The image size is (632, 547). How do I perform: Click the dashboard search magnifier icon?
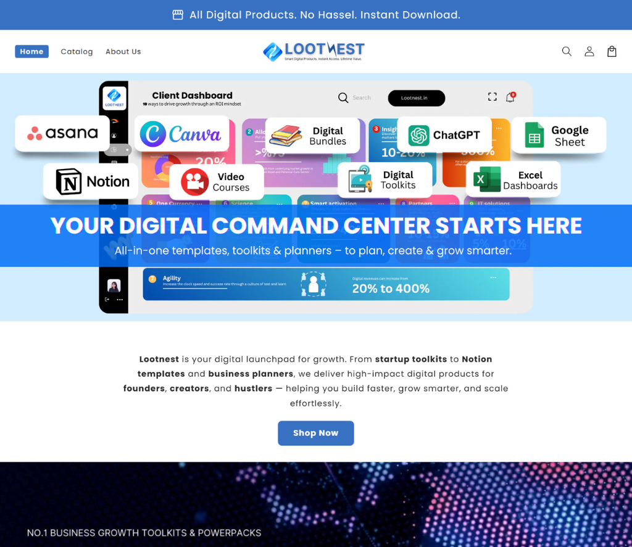343,98
